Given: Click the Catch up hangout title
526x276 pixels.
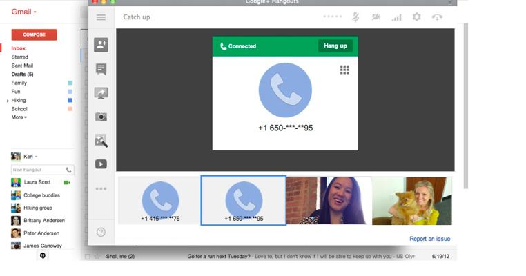Looking at the screenshot, I should 137,17.
